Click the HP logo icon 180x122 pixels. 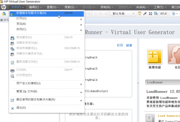tap(3, 7)
